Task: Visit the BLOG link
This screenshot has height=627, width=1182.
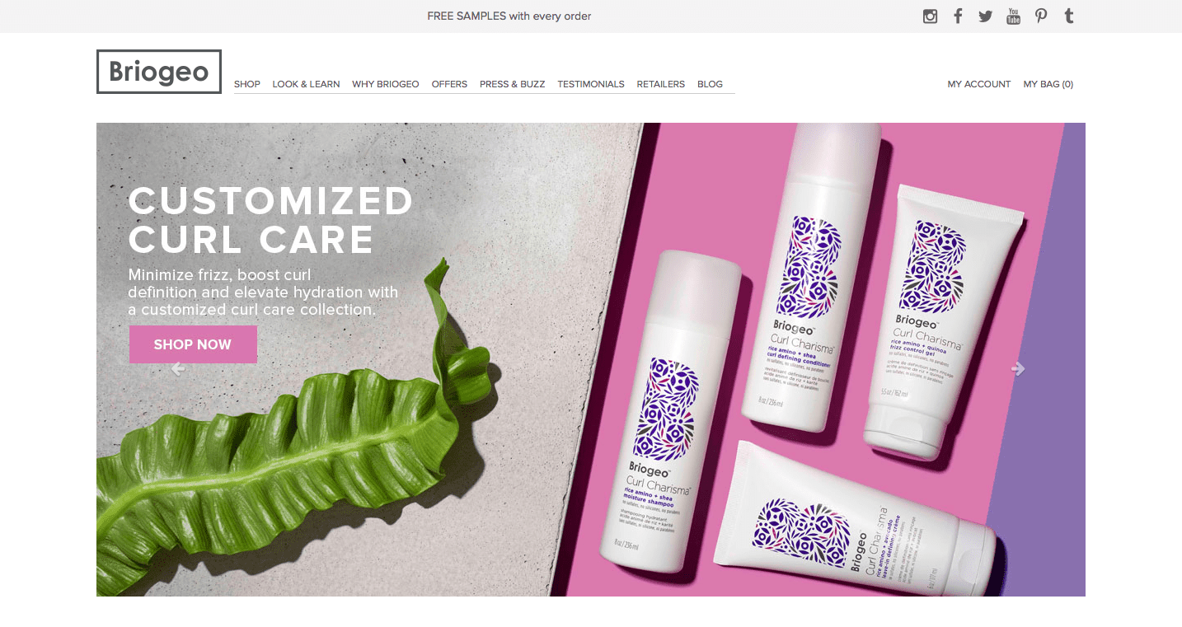Action: 710,84
